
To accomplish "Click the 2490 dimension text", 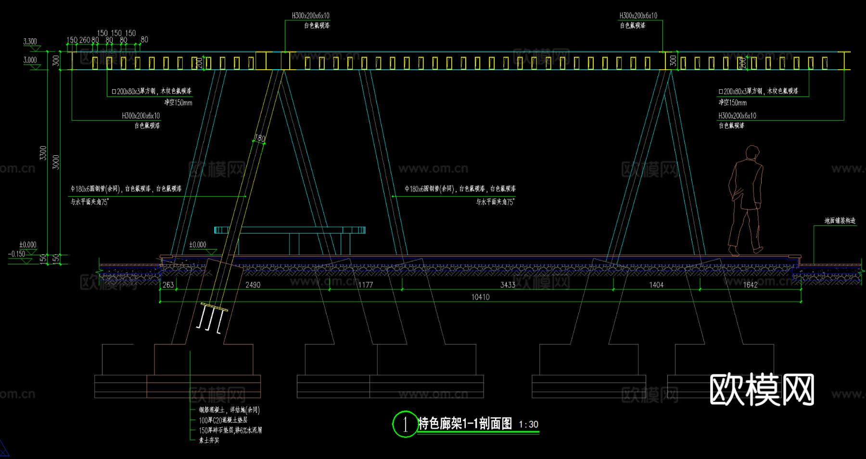I will (x=253, y=285).
